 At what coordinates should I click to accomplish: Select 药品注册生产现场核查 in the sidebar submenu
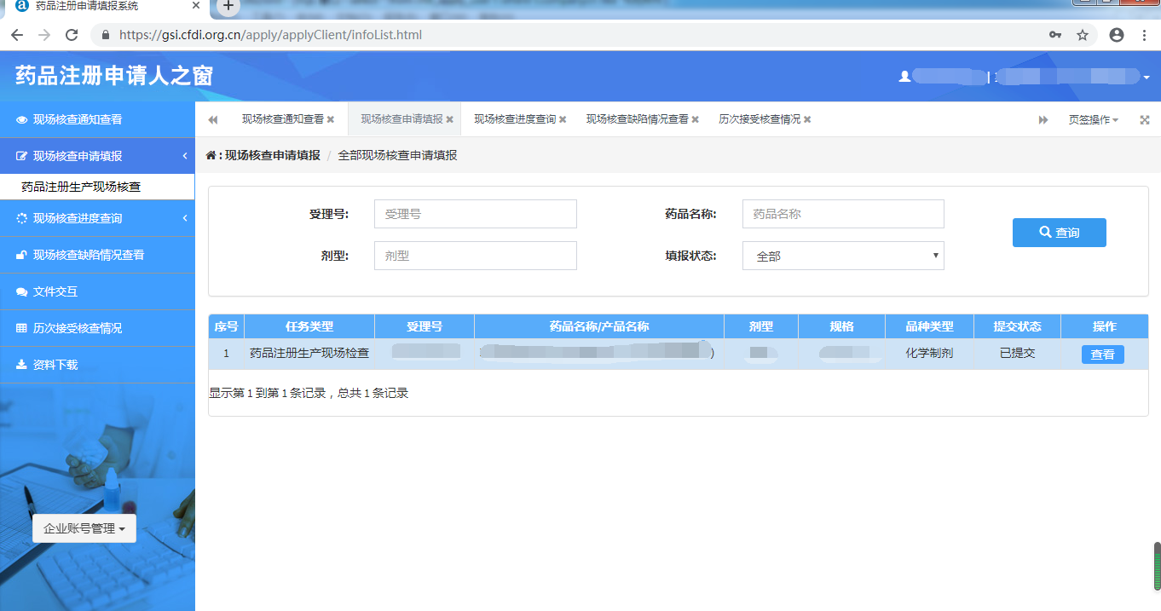point(81,187)
